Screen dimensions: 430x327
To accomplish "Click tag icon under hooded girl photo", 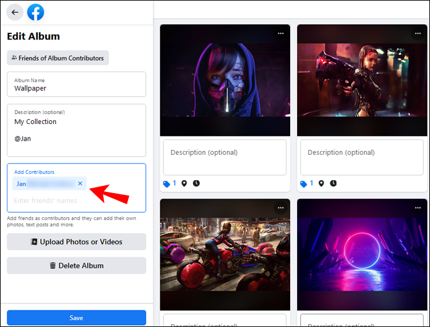I will (166, 184).
